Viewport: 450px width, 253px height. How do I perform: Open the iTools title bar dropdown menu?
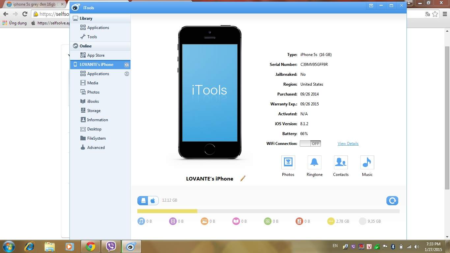click(x=371, y=6)
